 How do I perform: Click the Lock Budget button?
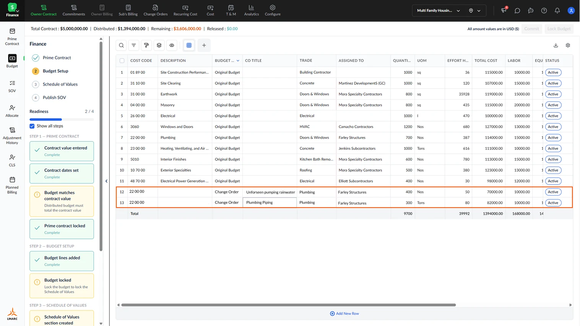click(x=559, y=29)
